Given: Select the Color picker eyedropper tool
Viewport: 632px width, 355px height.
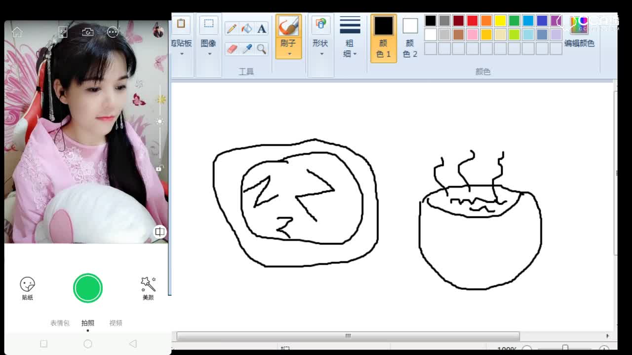Looking at the screenshot, I should pos(246,49).
